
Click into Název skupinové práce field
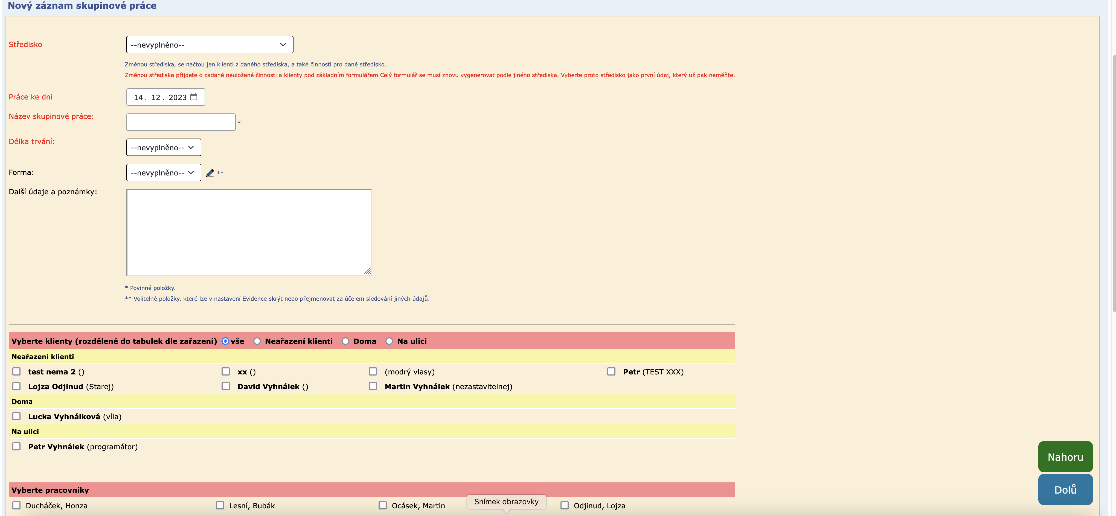pos(181,122)
